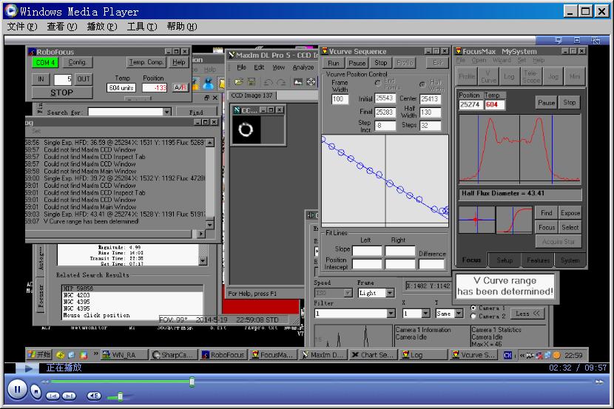614x409 pixels.
Task: Click the crosshair target icon in MaxIm DL toolbar
Action: click(x=311, y=82)
